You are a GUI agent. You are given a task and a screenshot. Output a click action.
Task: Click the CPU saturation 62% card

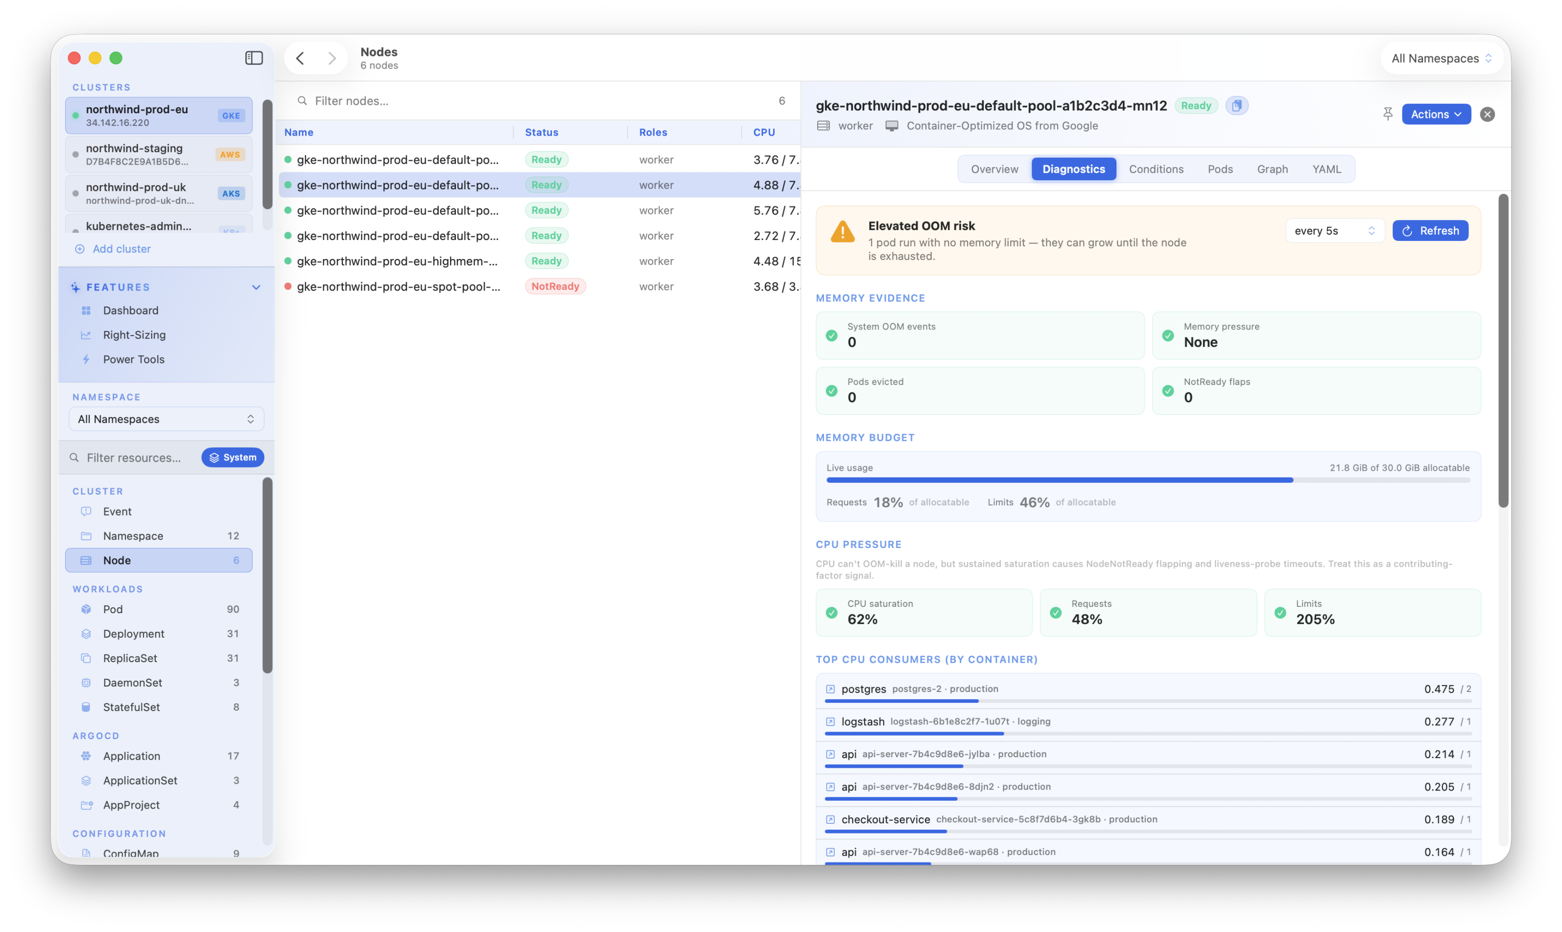coord(923,612)
